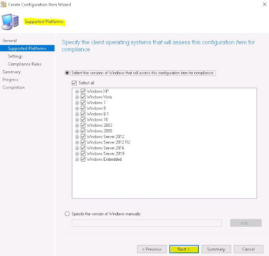Expand the Windows 8 tree node

(x=77, y=108)
